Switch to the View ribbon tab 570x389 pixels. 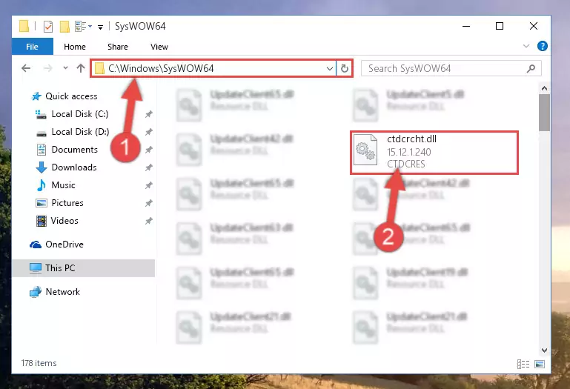(159, 47)
